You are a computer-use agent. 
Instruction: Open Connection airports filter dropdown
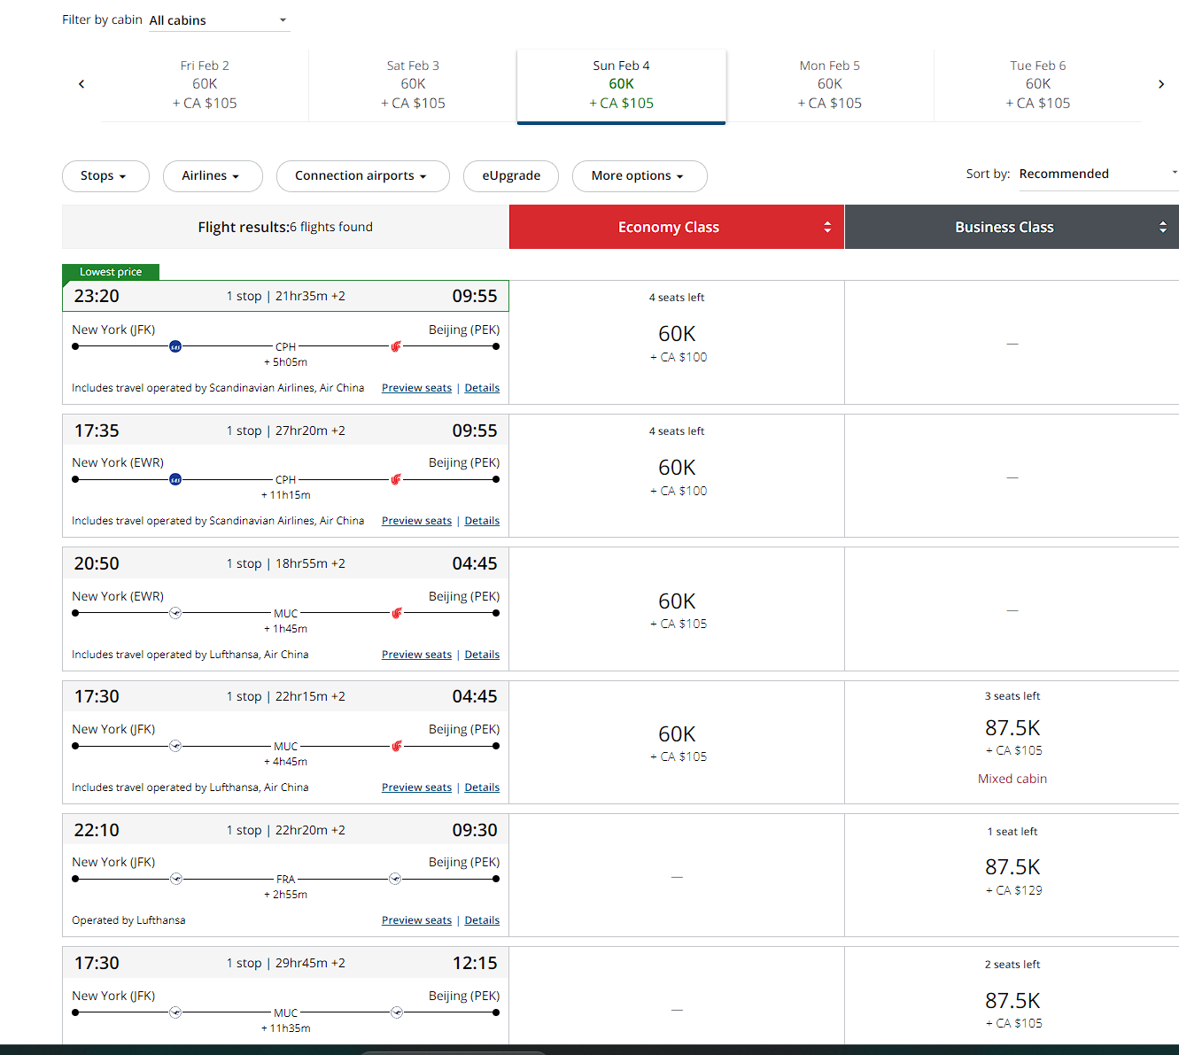tap(363, 176)
